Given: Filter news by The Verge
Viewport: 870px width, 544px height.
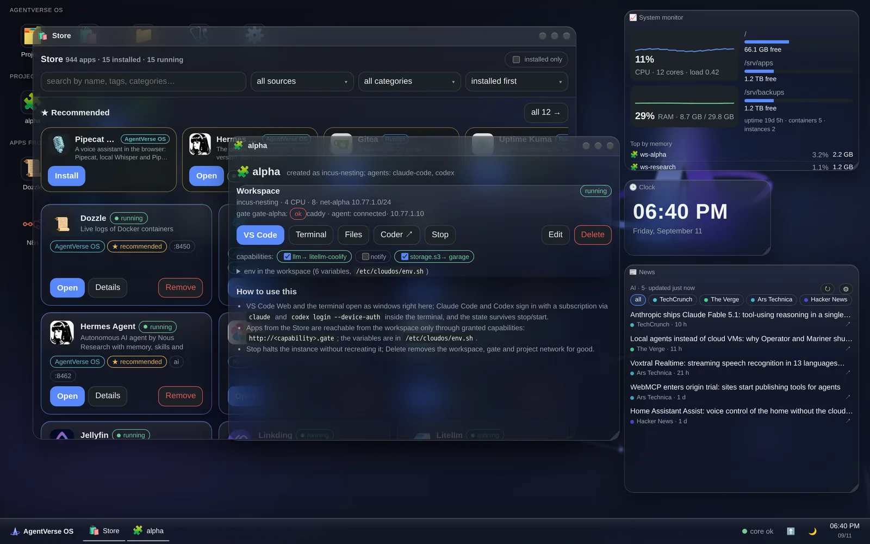Looking at the screenshot, I should pos(721,300).
